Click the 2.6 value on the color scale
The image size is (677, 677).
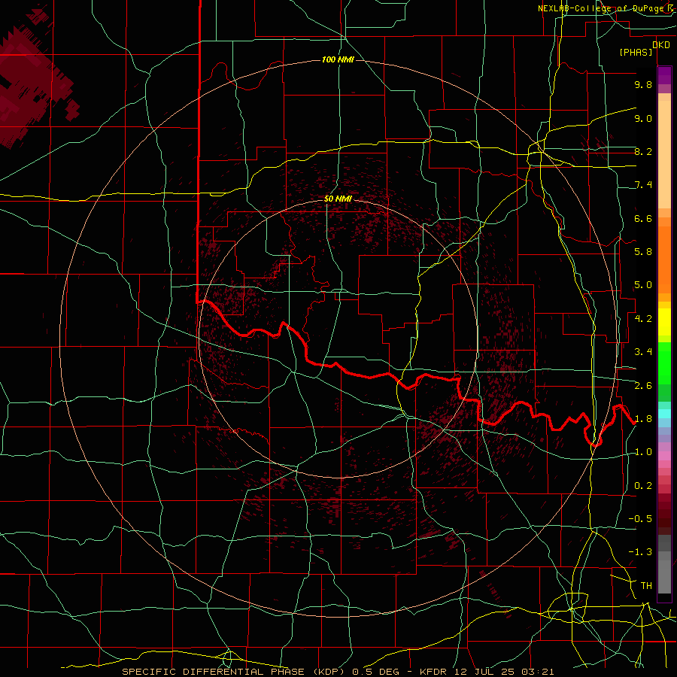point(643,385)
